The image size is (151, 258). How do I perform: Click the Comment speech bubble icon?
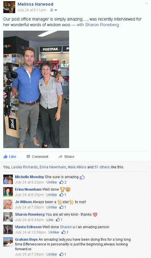click(28, 156)
